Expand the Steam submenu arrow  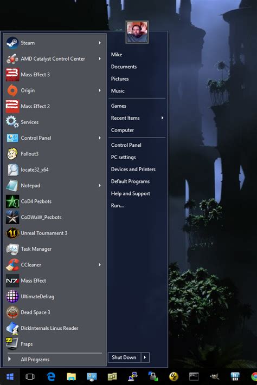(x=100, y=43)
